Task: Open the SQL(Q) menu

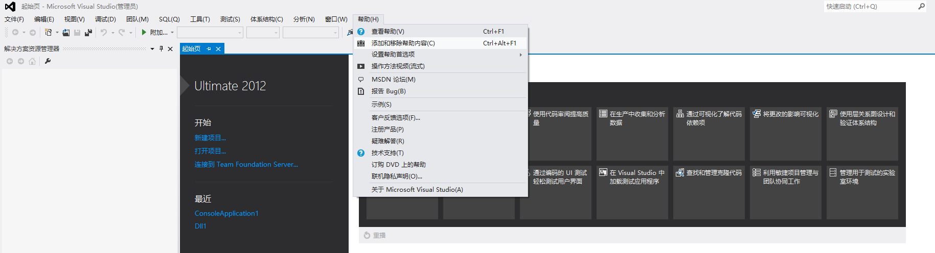Action: [x=169, y=19]
